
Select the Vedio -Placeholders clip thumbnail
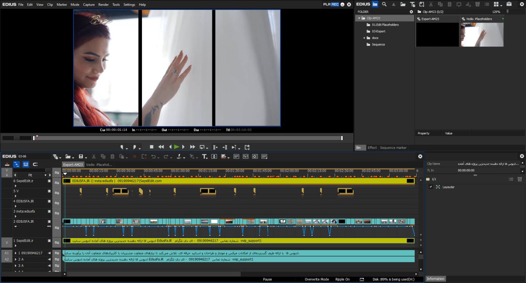point(482,34)
